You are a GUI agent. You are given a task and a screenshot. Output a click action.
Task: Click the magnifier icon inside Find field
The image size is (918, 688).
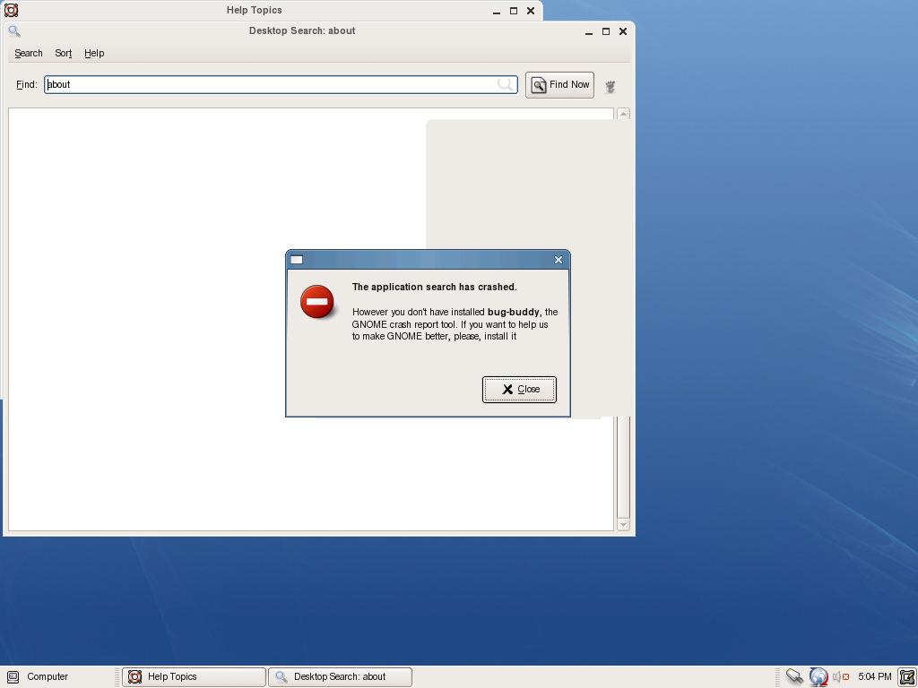(x=505, y=84)
